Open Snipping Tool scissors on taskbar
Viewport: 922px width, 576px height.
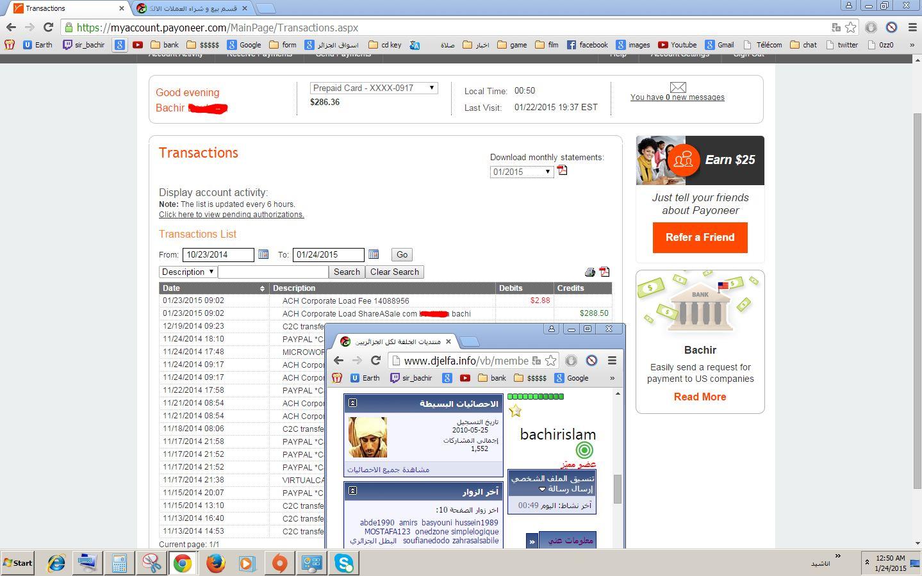(151, 563)
